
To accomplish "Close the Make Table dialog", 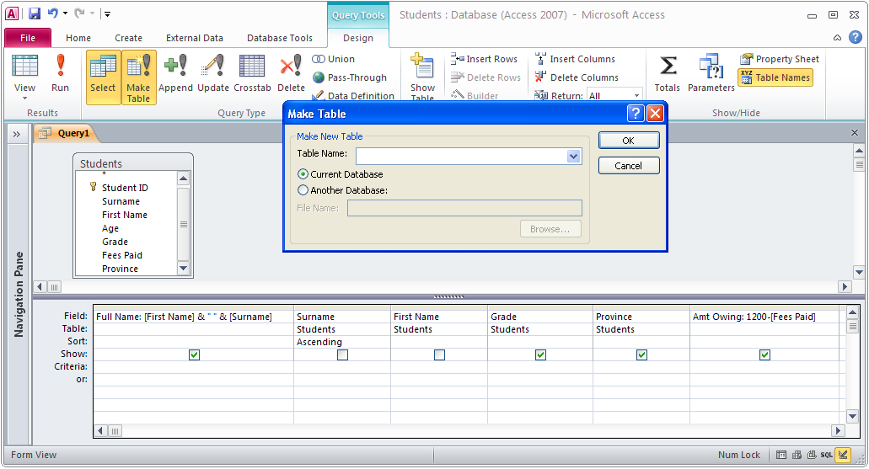I will point(655,114).
